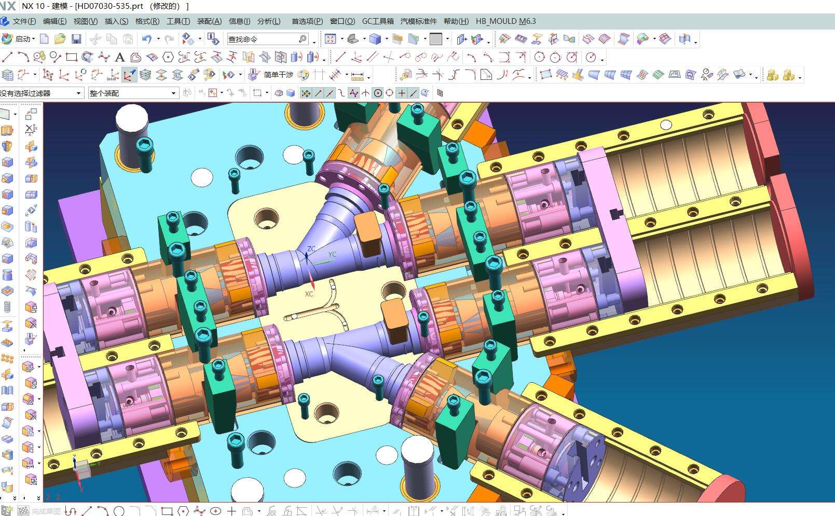This screenshot has height=516, width=835.
Task: Select the Rectangle curve tool
Action: (72, 57)
